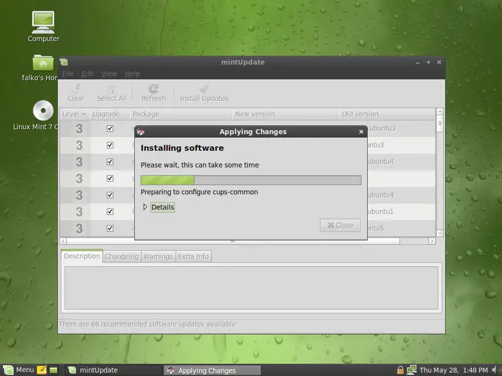Viewport: 502px width, 376px height.
Task: Toggle the Upgrade checkbox in the seventh row
Action: [x=110, y=228]
